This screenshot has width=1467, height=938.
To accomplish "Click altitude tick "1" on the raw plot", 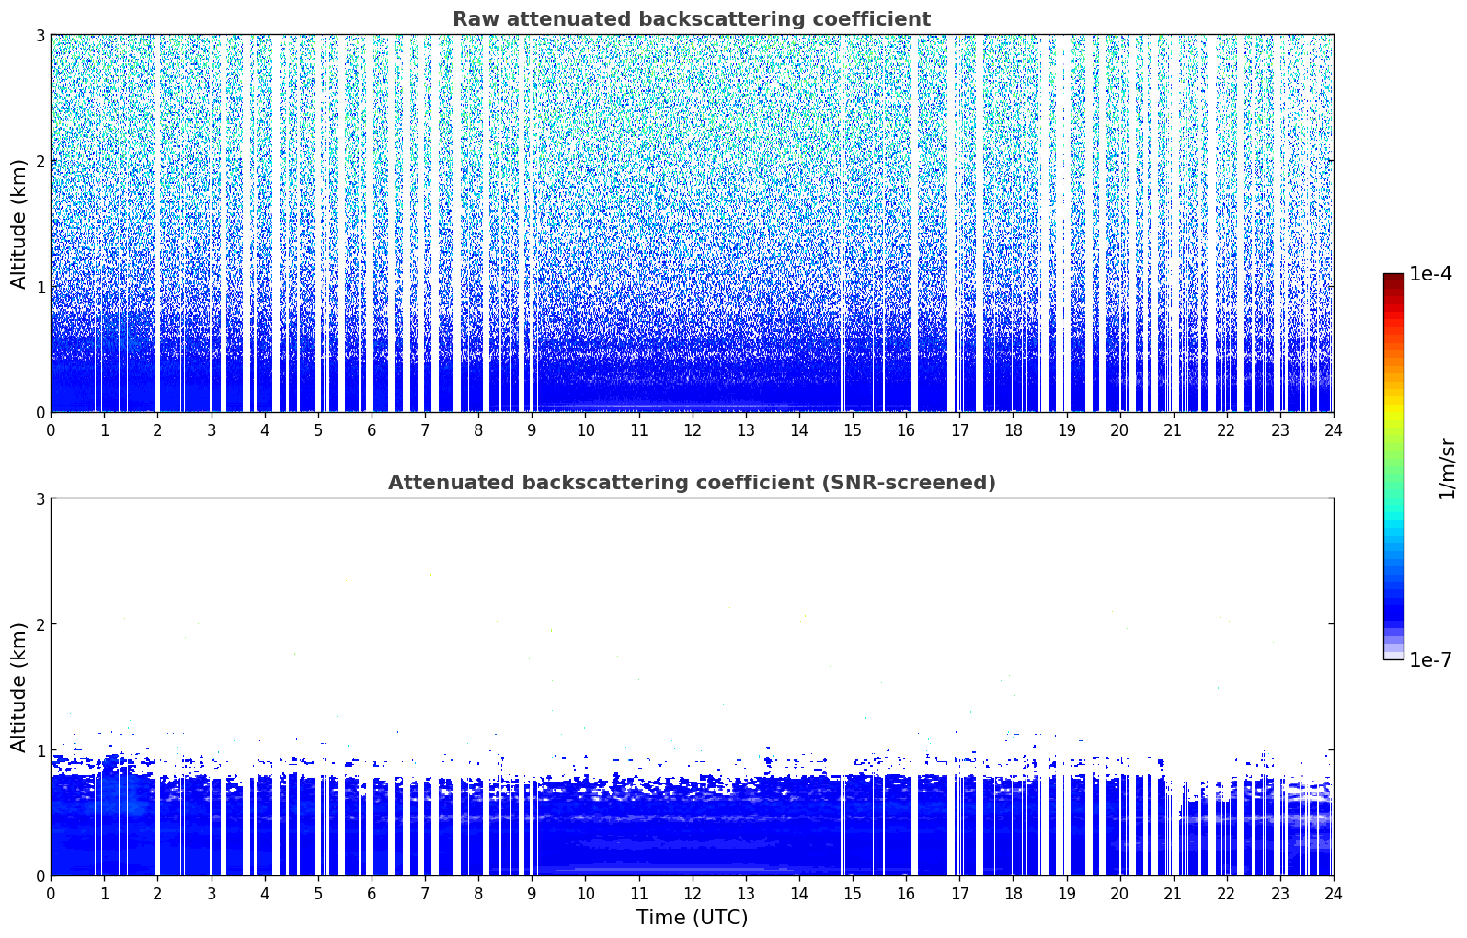I will (40, 287).
